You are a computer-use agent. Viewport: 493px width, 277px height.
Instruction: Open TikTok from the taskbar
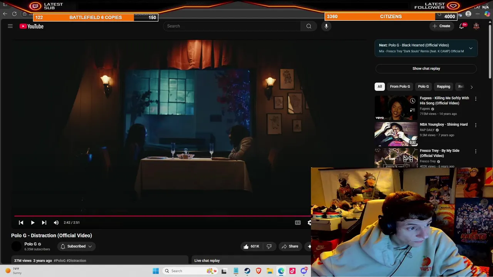293,271
